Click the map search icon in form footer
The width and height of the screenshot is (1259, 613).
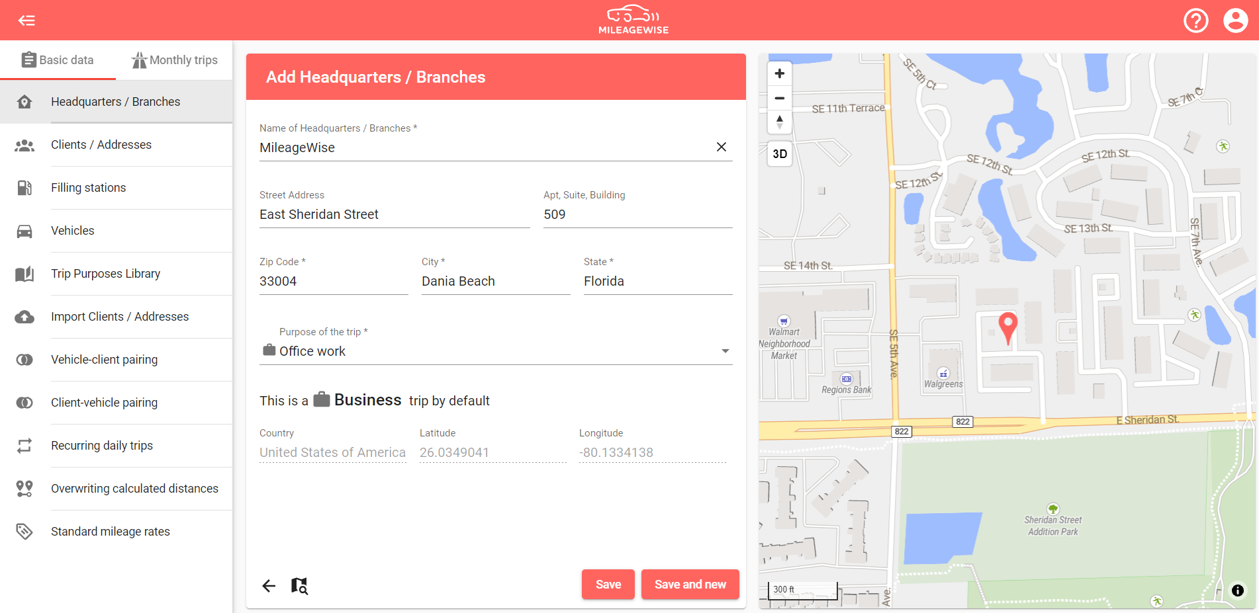point(299,585)
